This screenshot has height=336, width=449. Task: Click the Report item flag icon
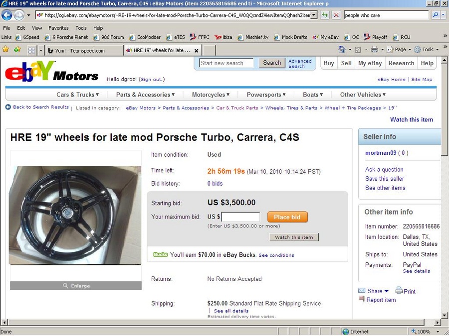(x=362, y=299)
